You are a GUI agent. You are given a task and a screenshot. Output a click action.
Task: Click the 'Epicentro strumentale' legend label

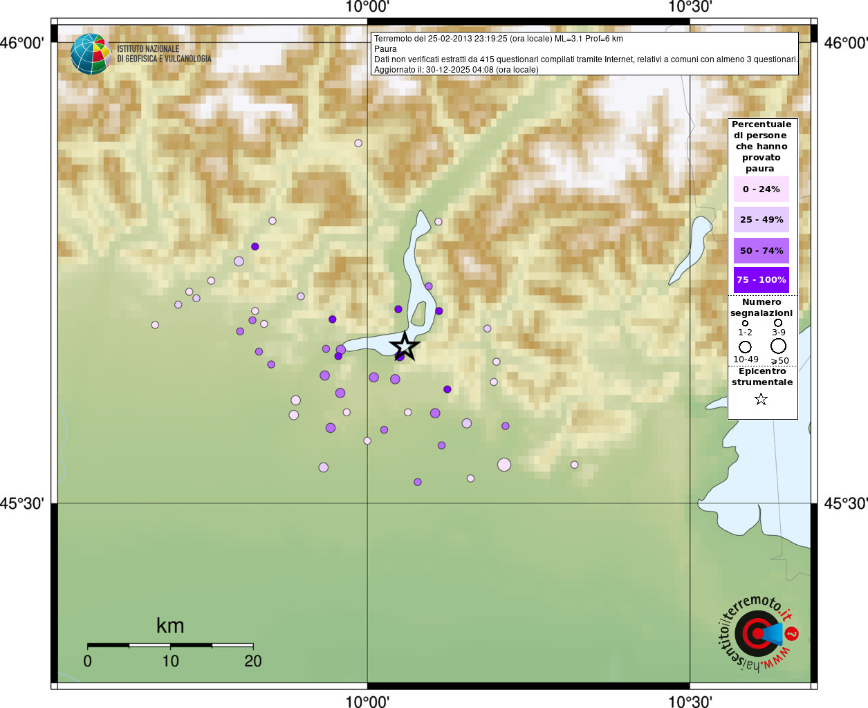click(x=762, y=377)
